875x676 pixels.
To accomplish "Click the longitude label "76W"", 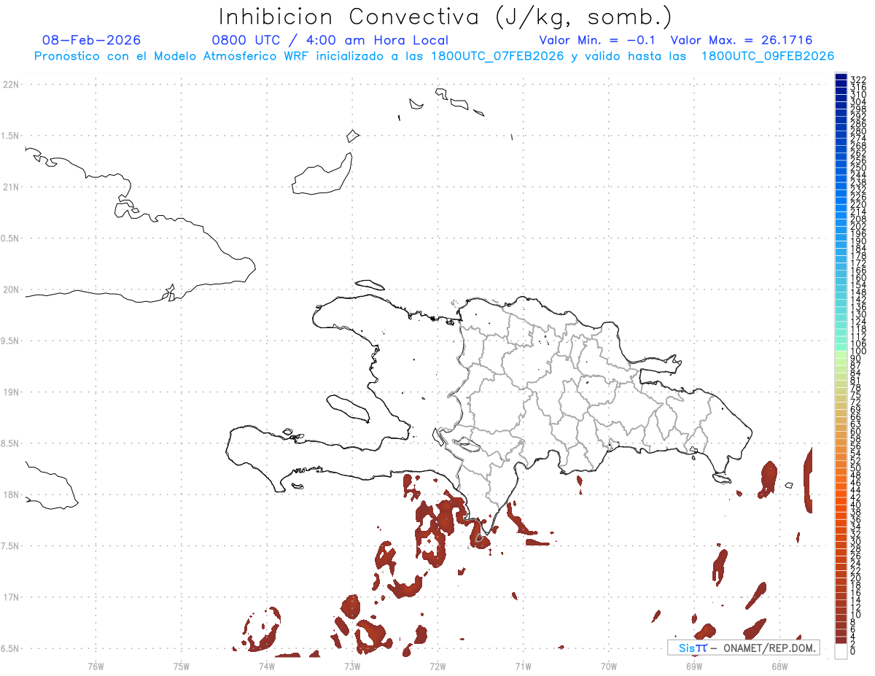I will click(x=96, y=665).
